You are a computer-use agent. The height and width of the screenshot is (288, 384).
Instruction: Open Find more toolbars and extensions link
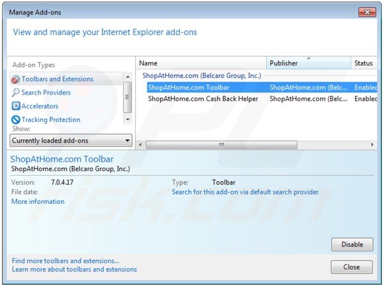[66, 261]
